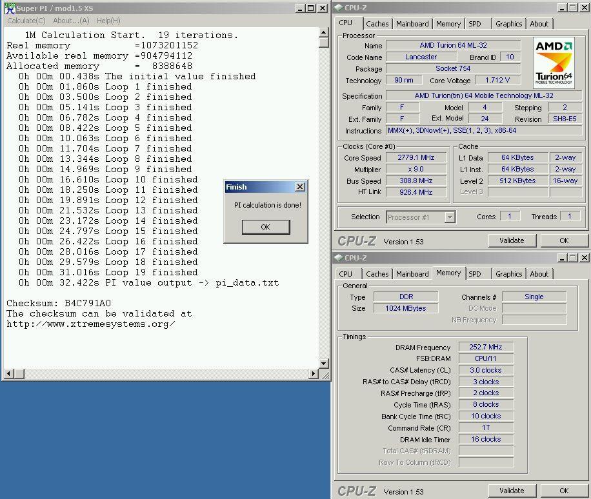
Task: Switch to Caches tab in bottom CPU-Z window
Action: (x=377, y=274)
